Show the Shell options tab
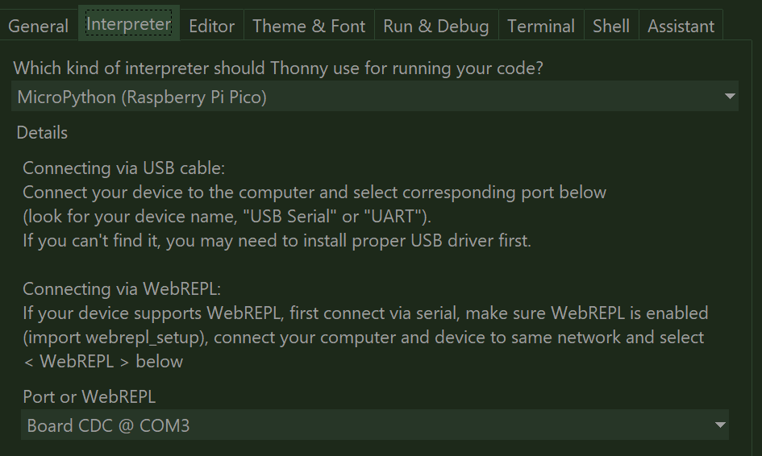This screenshot has height=456, width=762. point(610,26)
